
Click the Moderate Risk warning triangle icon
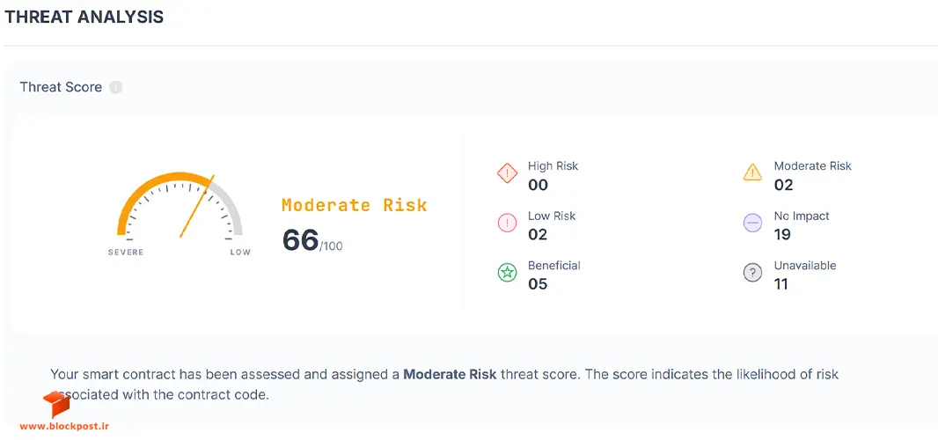click(752, 172)
